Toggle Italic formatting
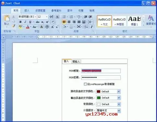The image size is (157, 122). (25, 22)
